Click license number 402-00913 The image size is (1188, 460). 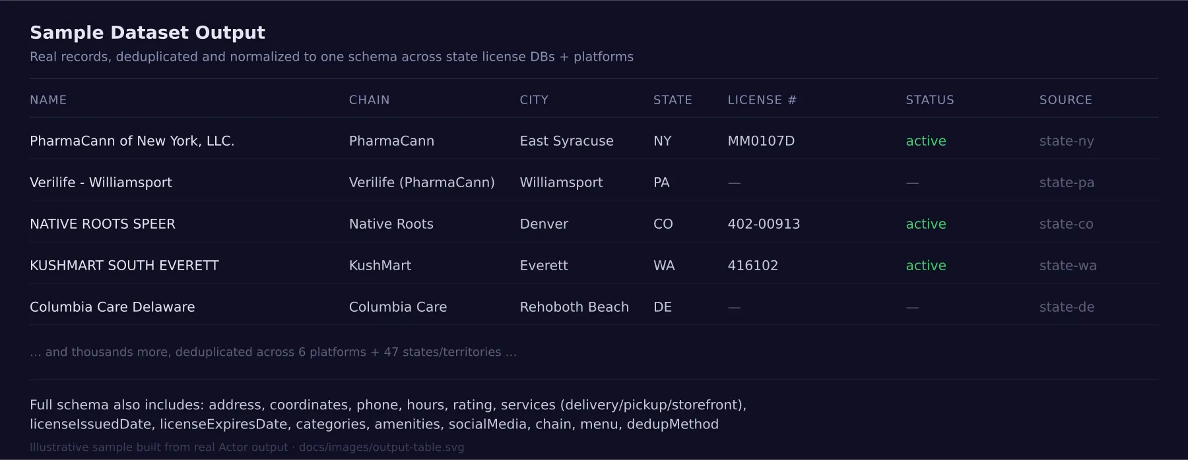tap(764, 224)
